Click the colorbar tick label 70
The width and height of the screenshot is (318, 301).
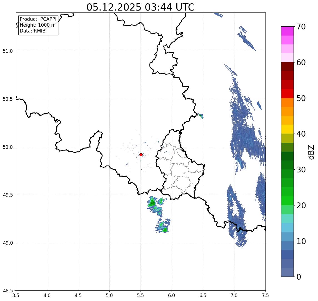[301, 27]
